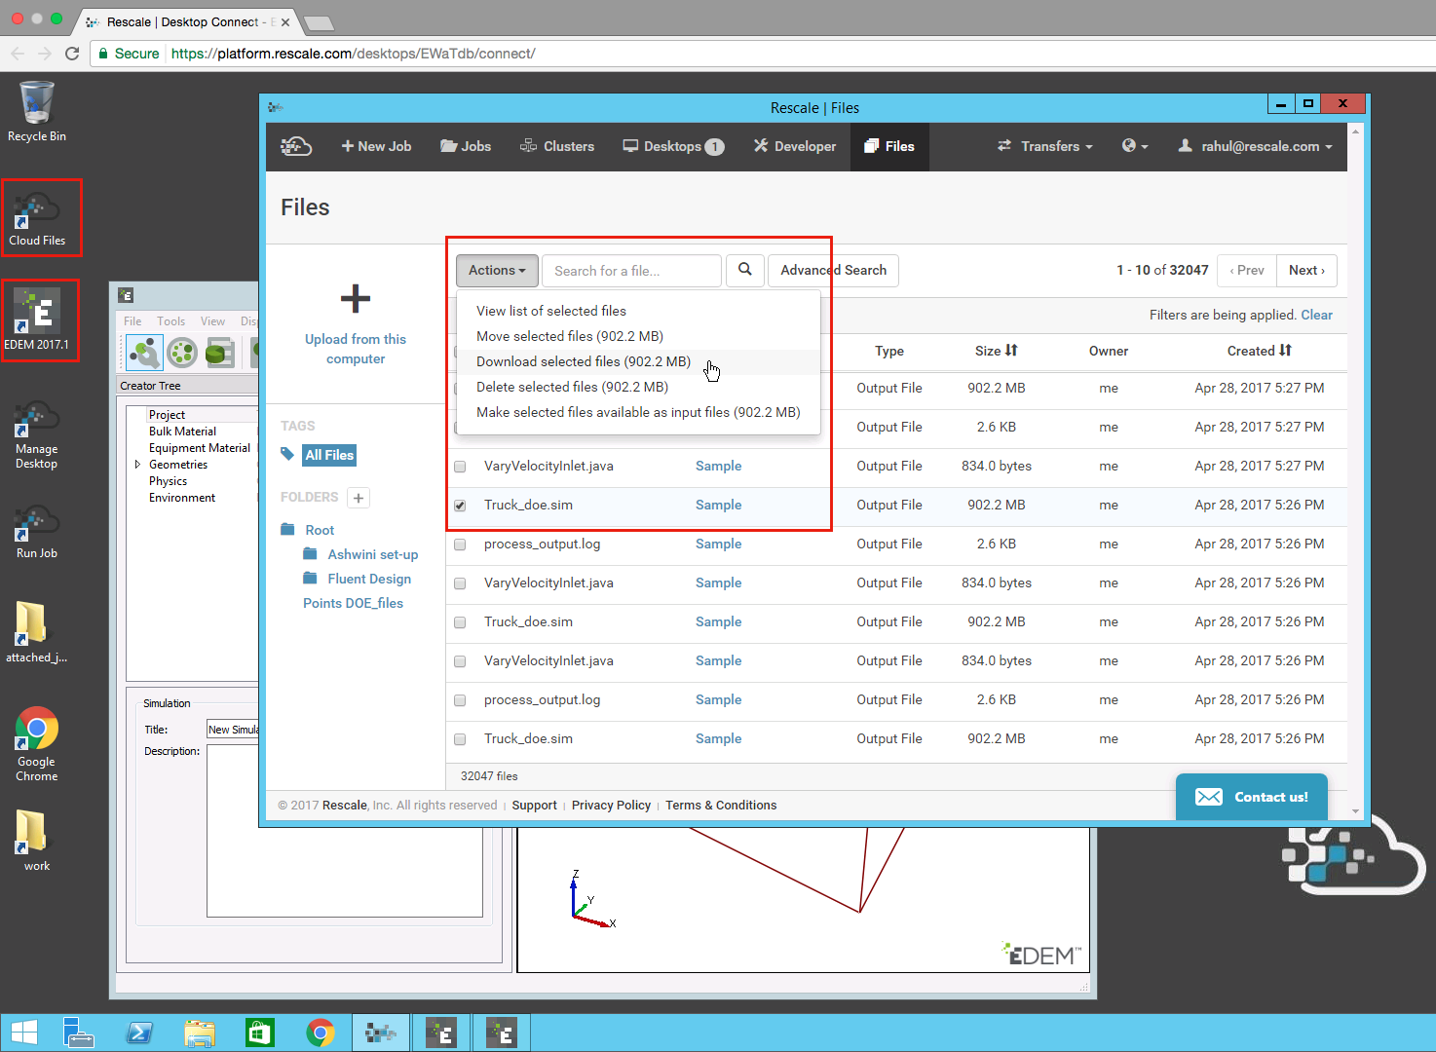Open the Points DOE_files folder

(x=353, y=603)
